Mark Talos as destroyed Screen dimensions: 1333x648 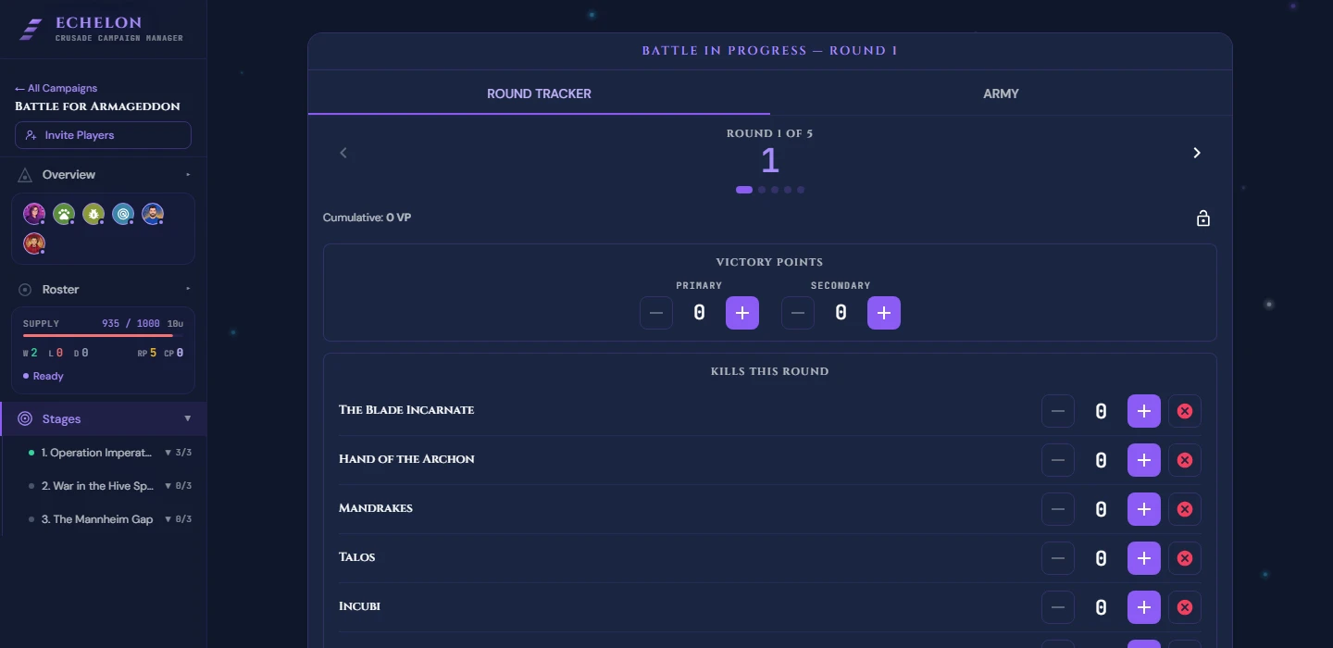1185,558
